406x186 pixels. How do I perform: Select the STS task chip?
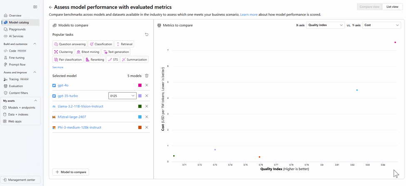point(112,60)
